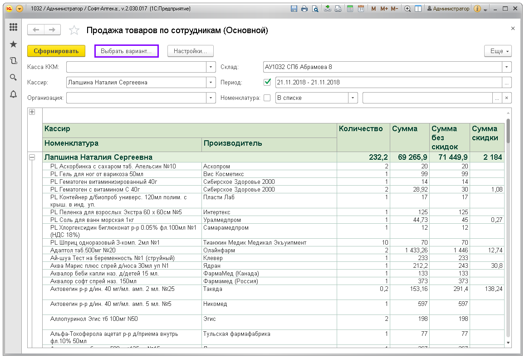Screen dimensions: 525x359
Task: Open the Склад dropdown list
Action: tap(507, 67)
